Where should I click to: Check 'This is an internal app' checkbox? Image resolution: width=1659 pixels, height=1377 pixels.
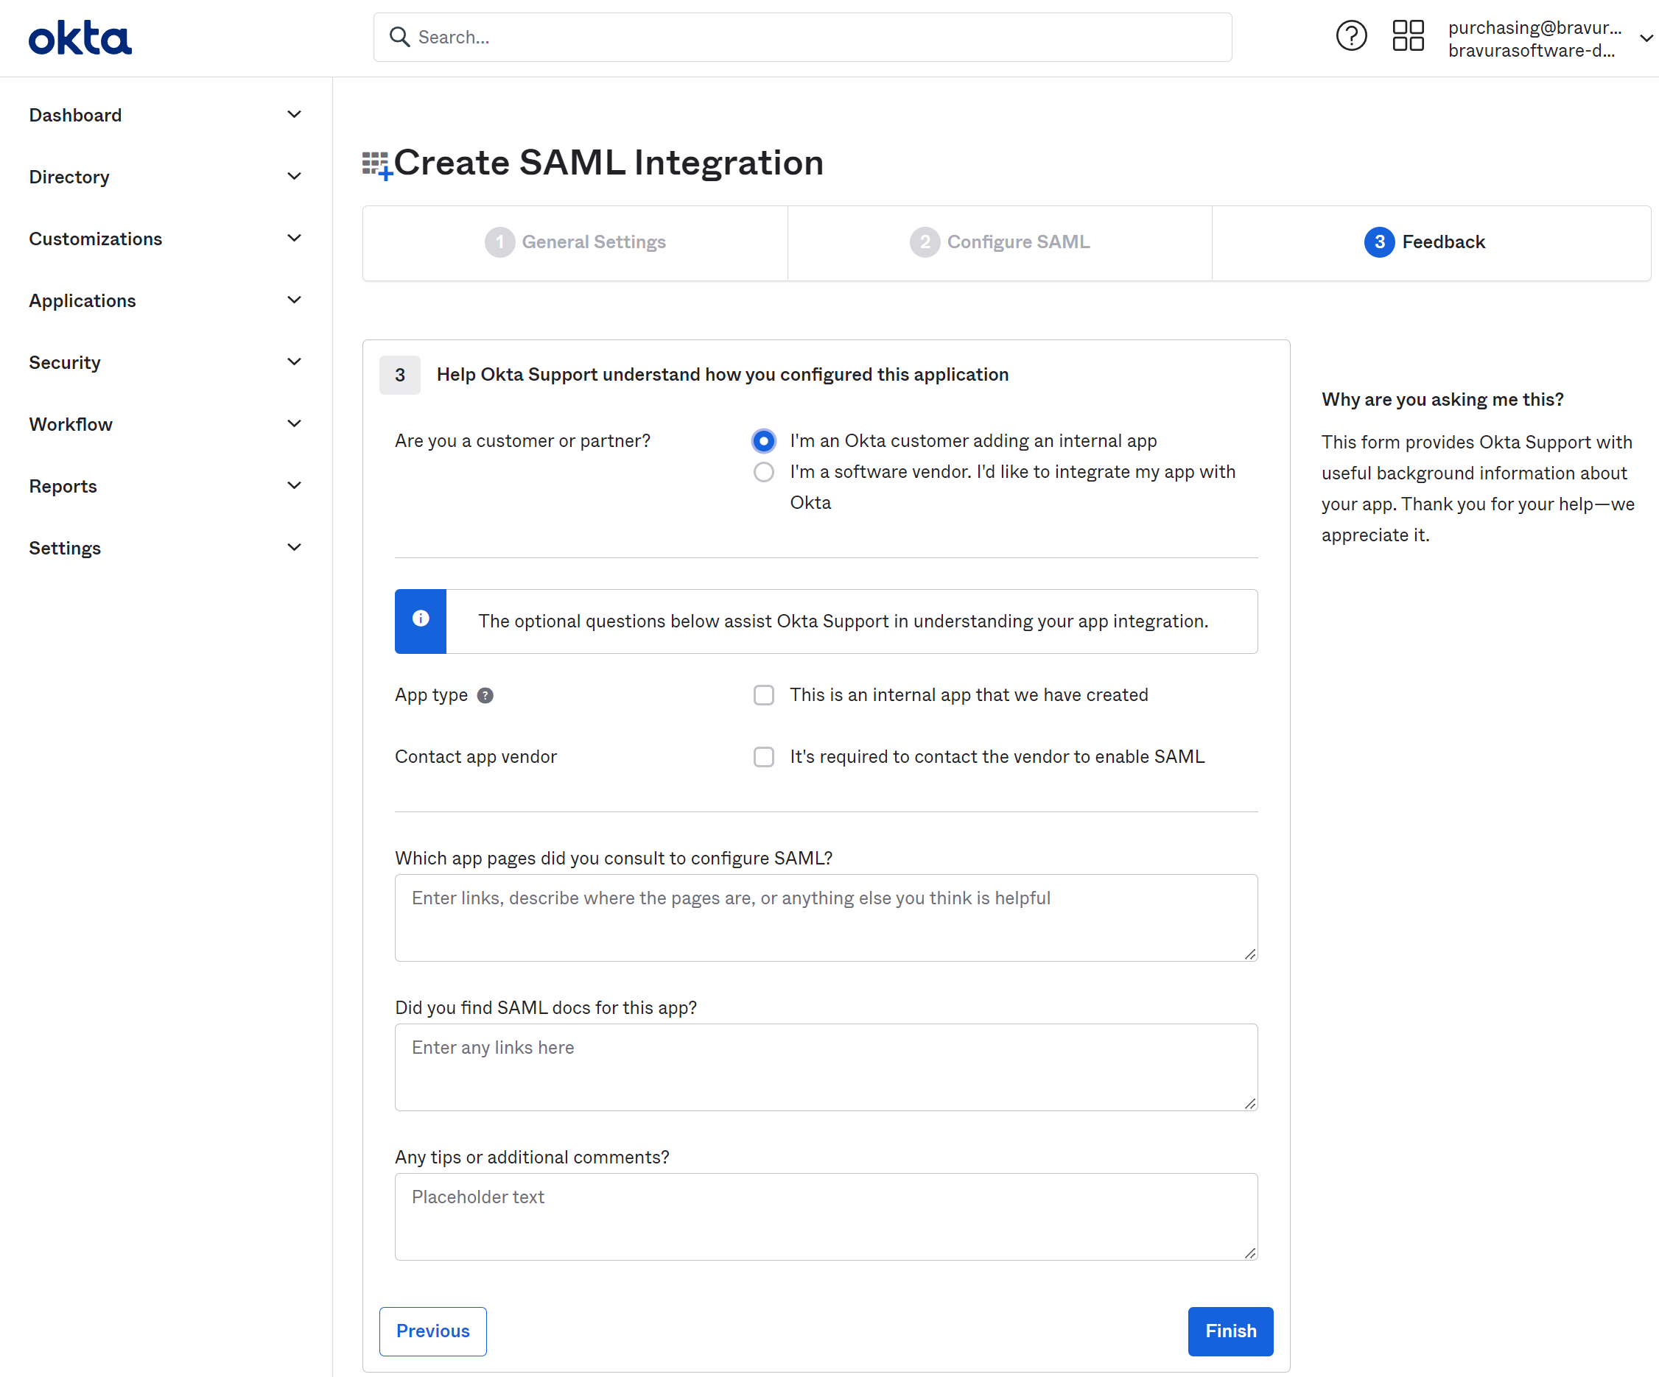coord(763,695)
